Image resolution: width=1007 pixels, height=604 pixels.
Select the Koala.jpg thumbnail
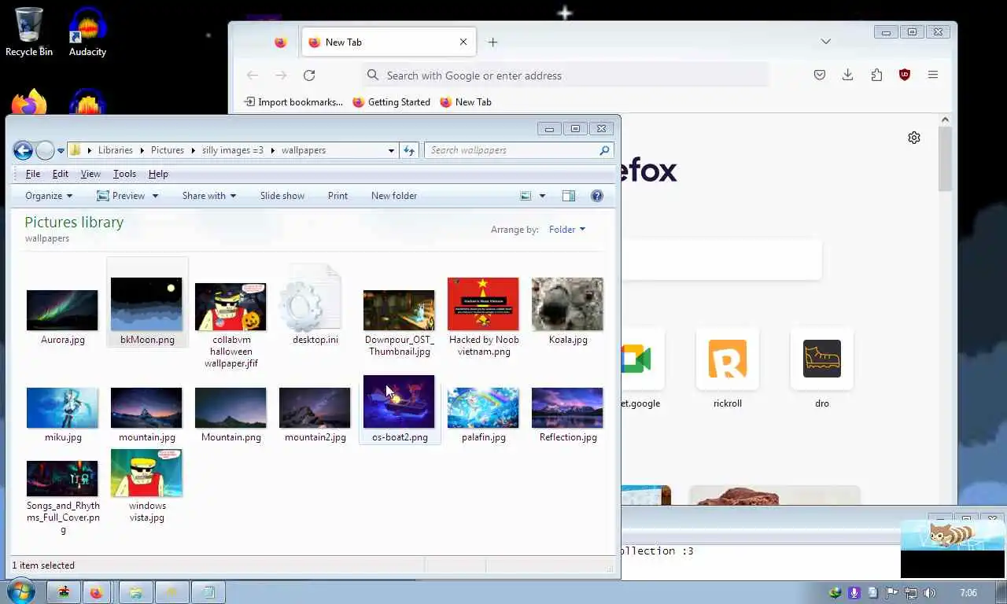[567, 304]
